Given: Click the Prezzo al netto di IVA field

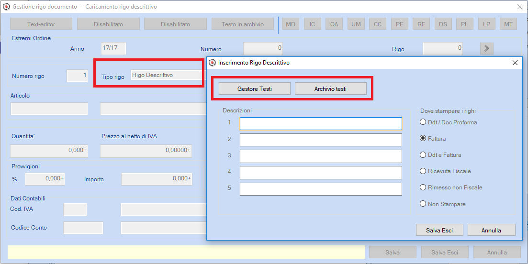Looking at the screenshot, I should pos(146,151).
